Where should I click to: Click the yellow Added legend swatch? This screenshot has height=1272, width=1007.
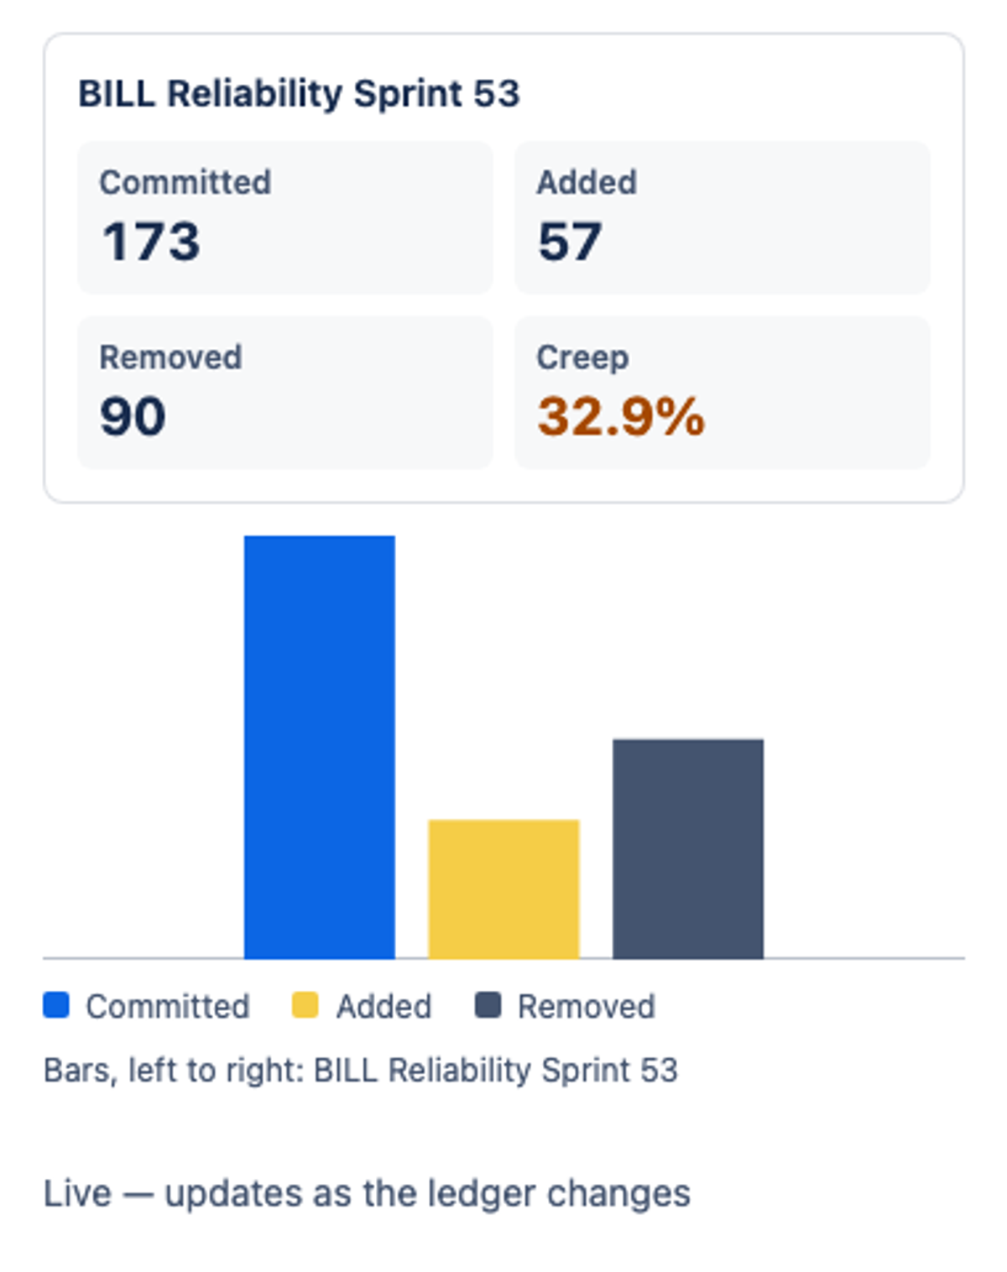[305, 1005]
